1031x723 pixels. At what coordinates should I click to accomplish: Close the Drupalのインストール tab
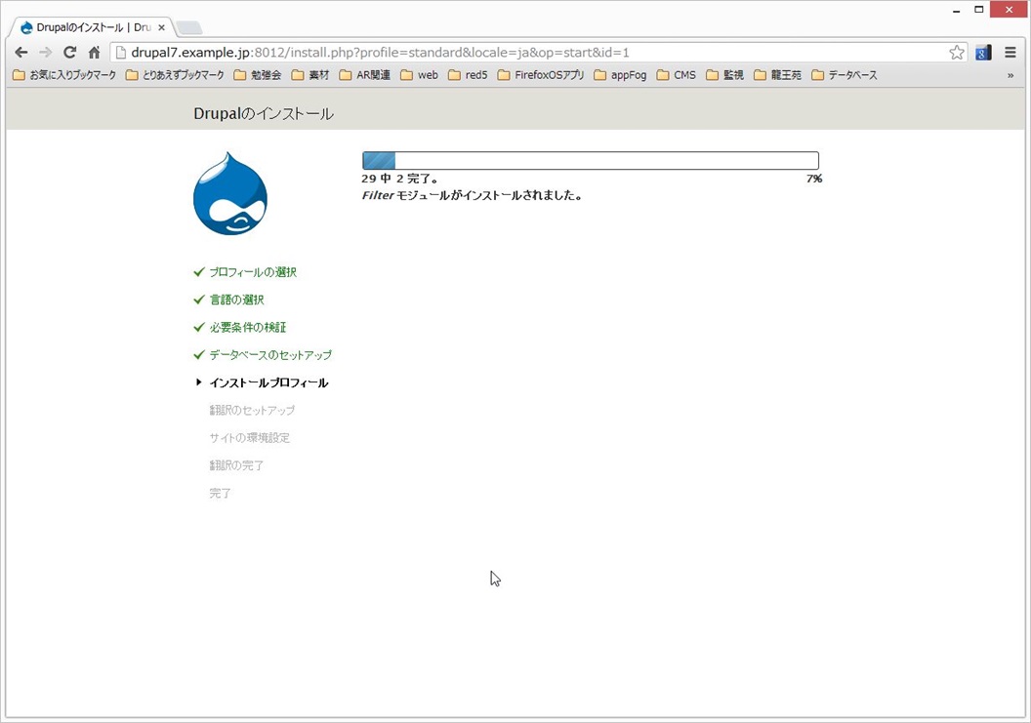[162, 27]
